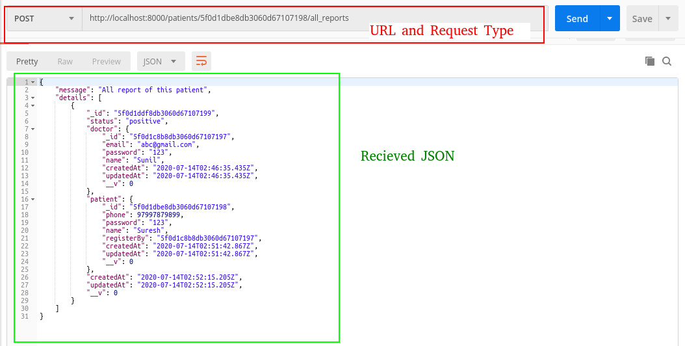Open the Save options dropdown arrow

(668, 18)
